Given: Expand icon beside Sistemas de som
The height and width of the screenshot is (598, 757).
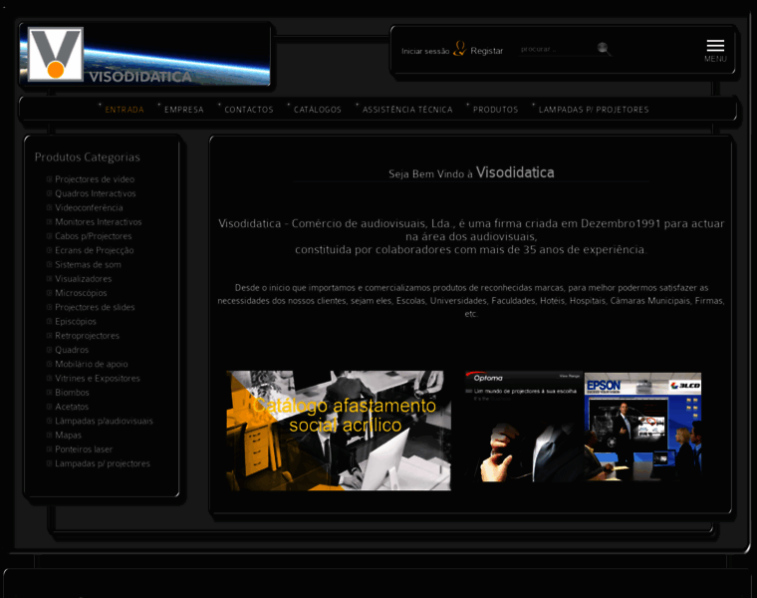Looking at the screenshot, I should point(49,264).
